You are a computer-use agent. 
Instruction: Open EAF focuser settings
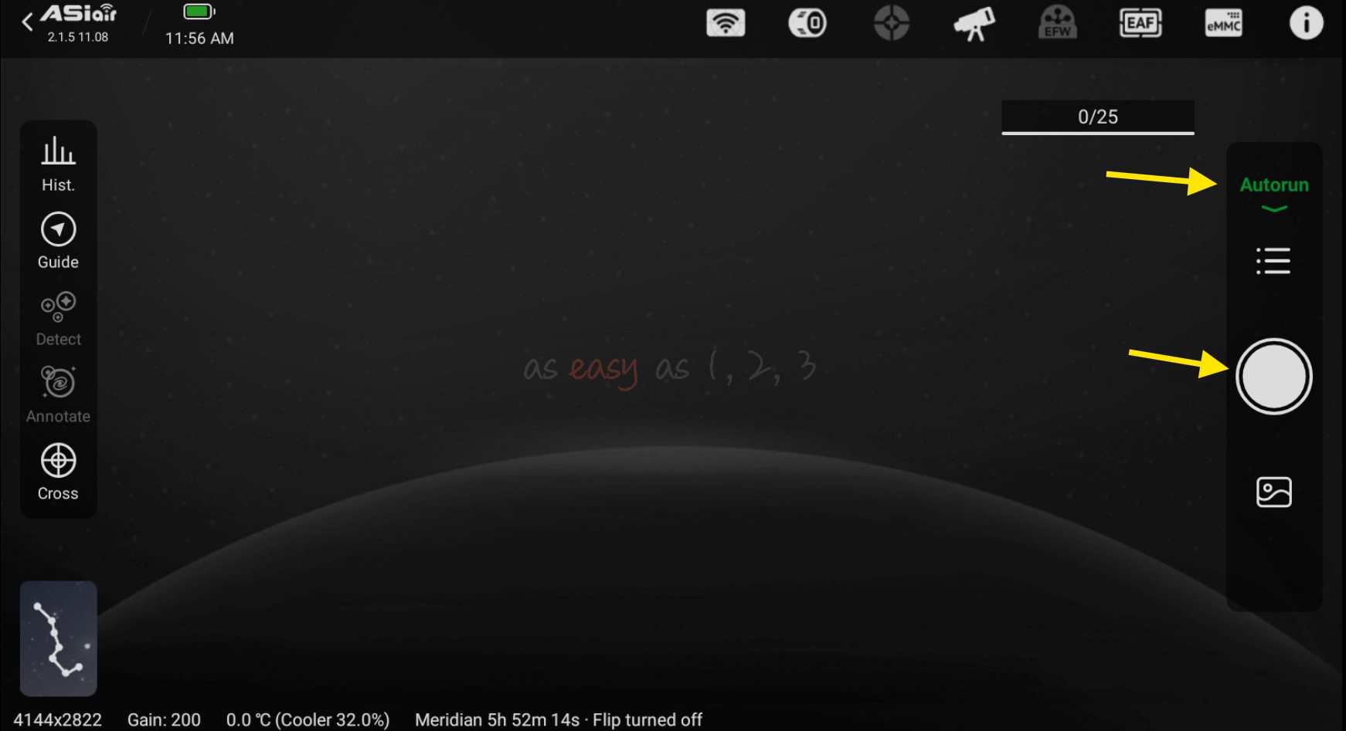tap(1140, 23)
